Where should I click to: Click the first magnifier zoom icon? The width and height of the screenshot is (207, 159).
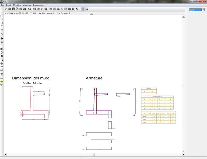34,9
